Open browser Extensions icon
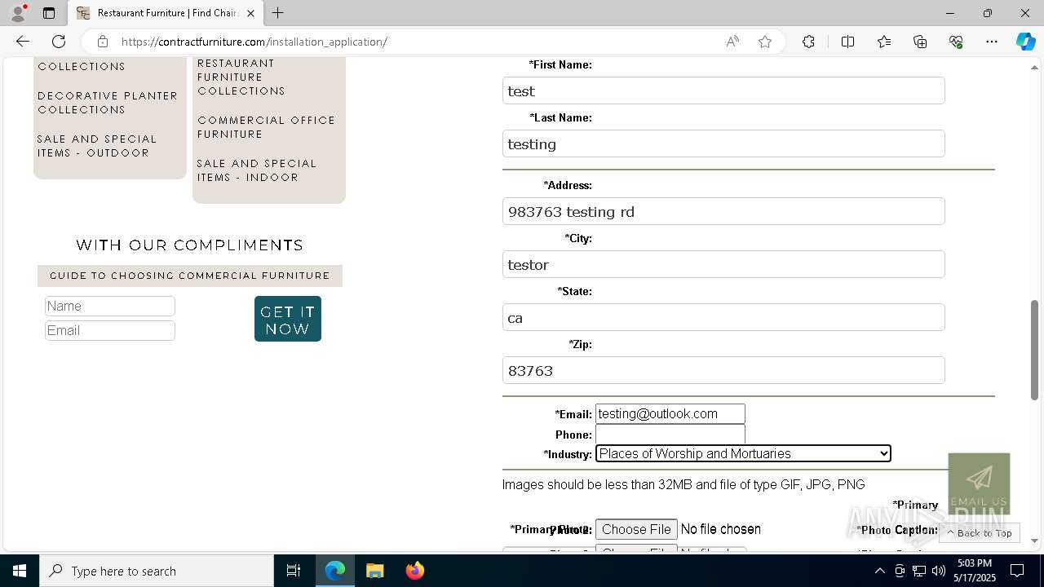This screenshot has width=1044, height=587. [808, 42]
